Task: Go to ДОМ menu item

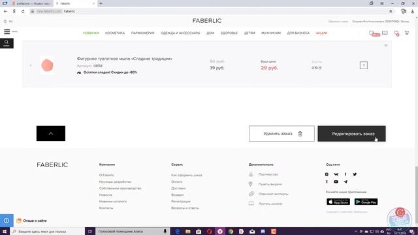Action: (210, 33)
